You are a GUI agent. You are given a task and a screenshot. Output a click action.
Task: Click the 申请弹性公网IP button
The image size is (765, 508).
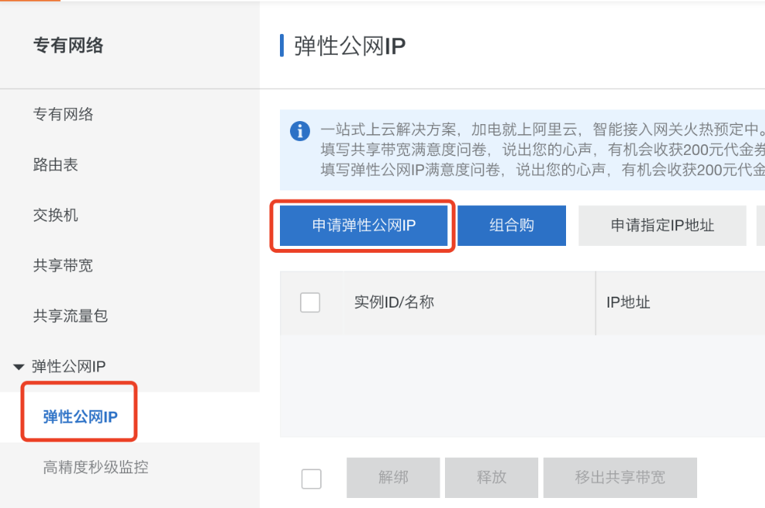tap(362, 225)
